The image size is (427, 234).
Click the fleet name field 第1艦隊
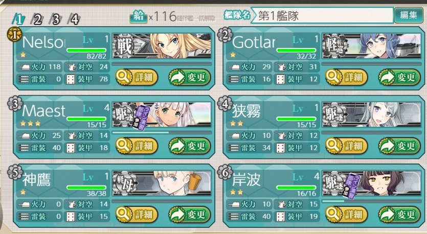[x=322, y=15]
